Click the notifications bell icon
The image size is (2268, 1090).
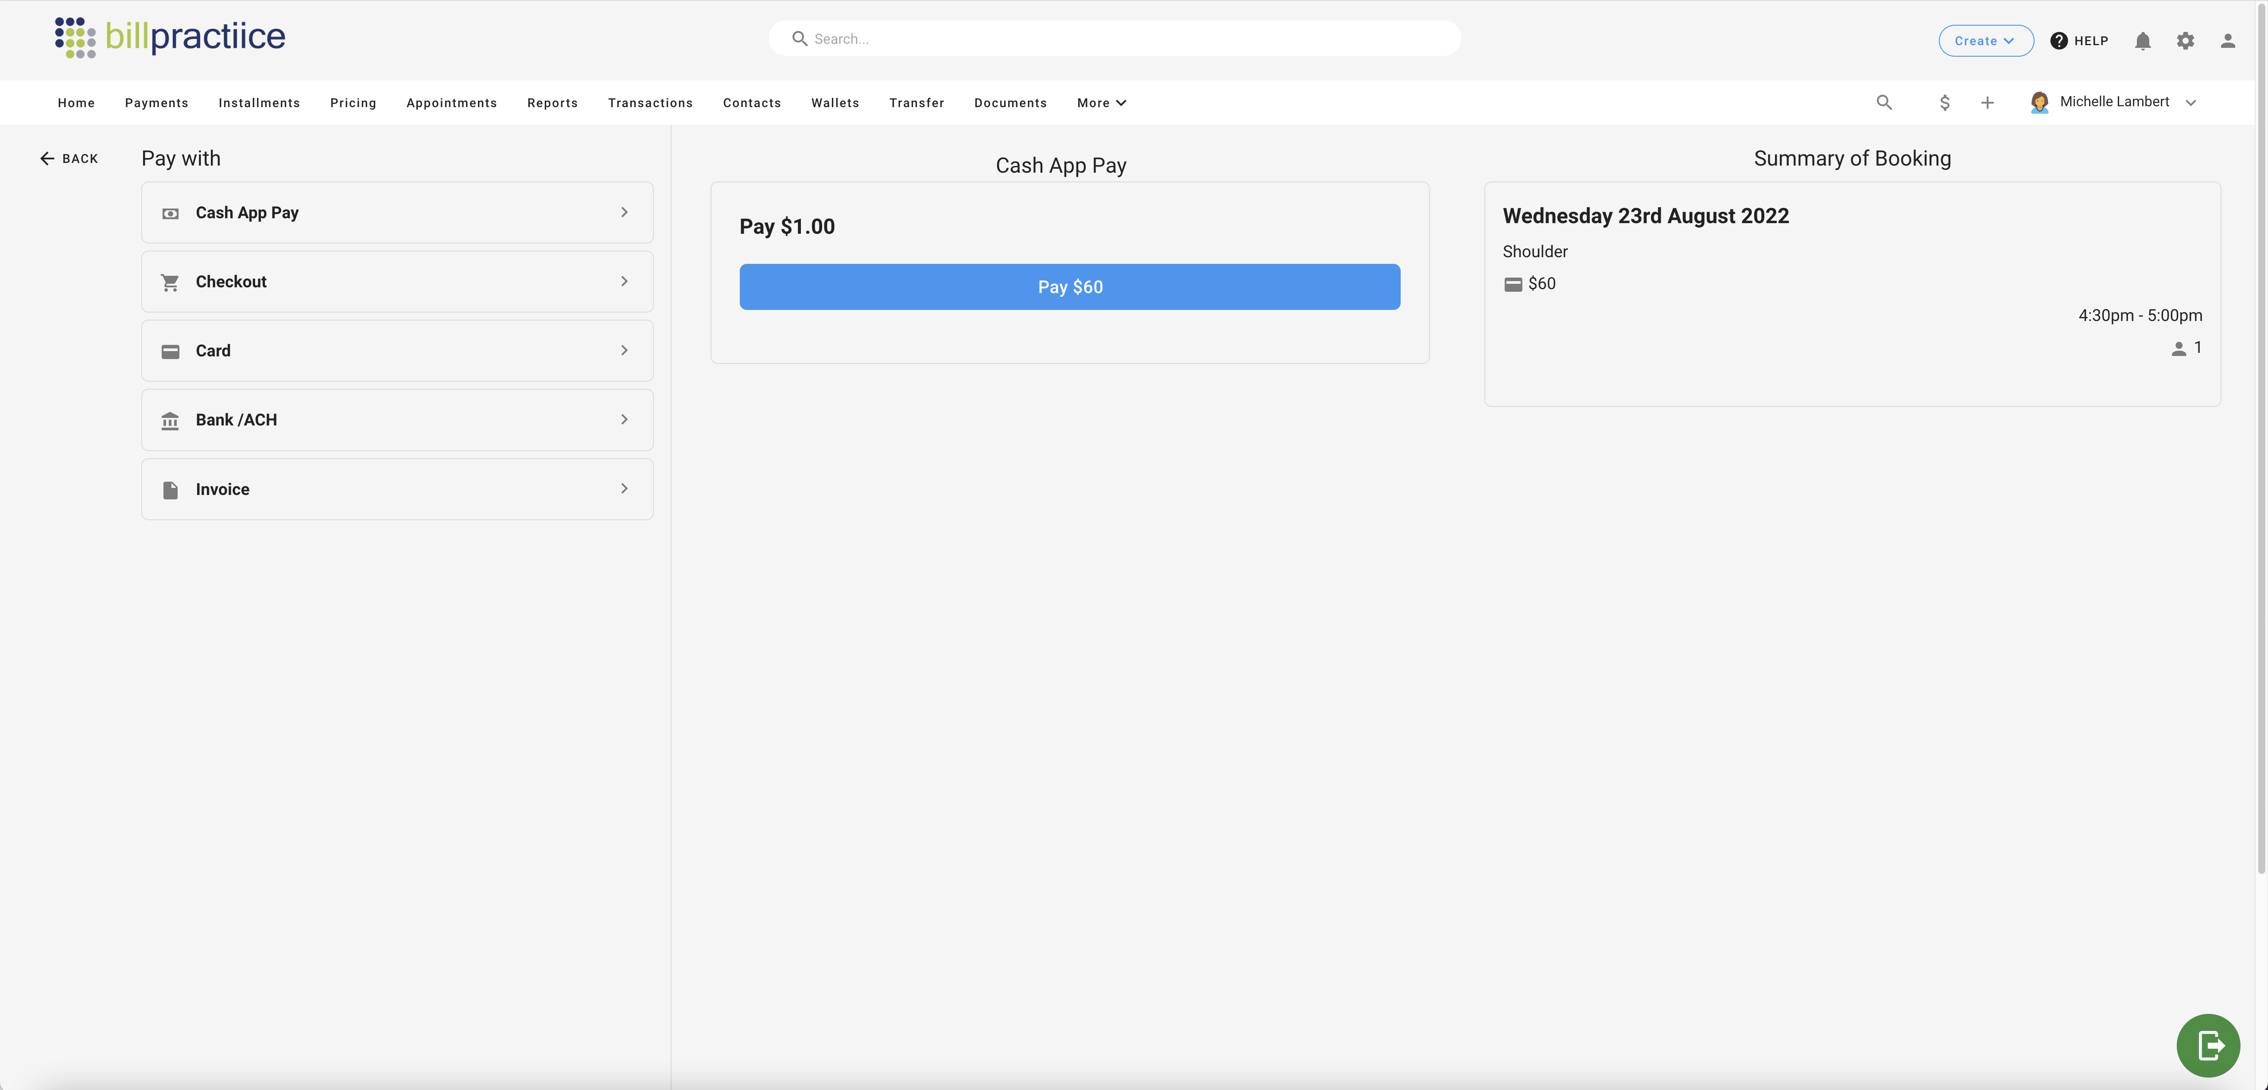[2142, 40]
